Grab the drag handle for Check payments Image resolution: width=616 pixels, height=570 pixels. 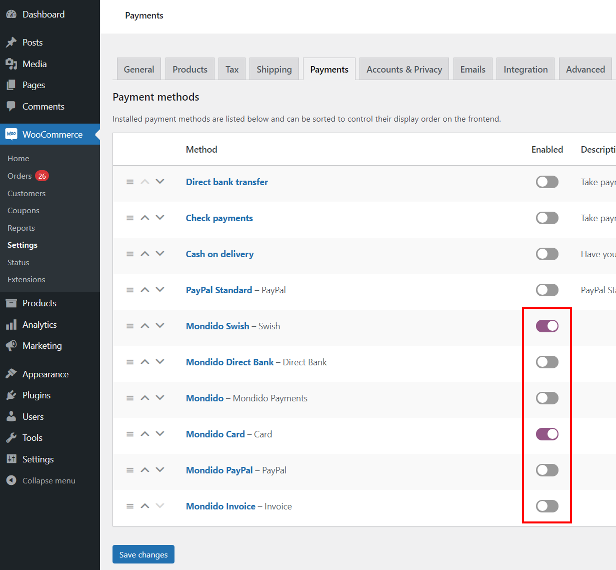(130, 218)
